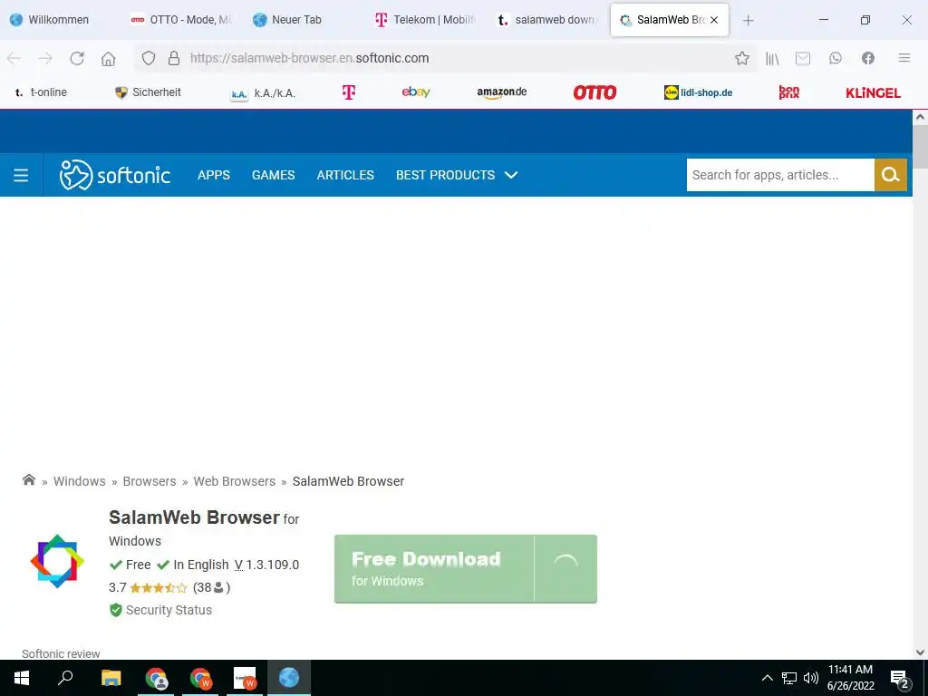928x696 pixels.
Task: Open File Explorer from the taskbar
Action: [x=111, y=678]
